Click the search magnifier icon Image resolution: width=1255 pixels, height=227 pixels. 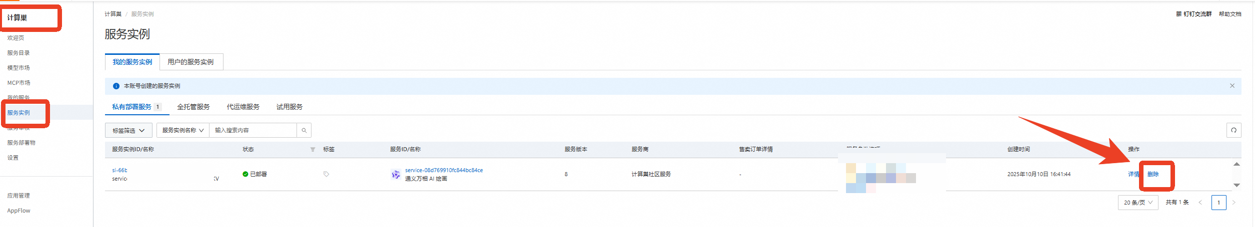pos(303,130)
